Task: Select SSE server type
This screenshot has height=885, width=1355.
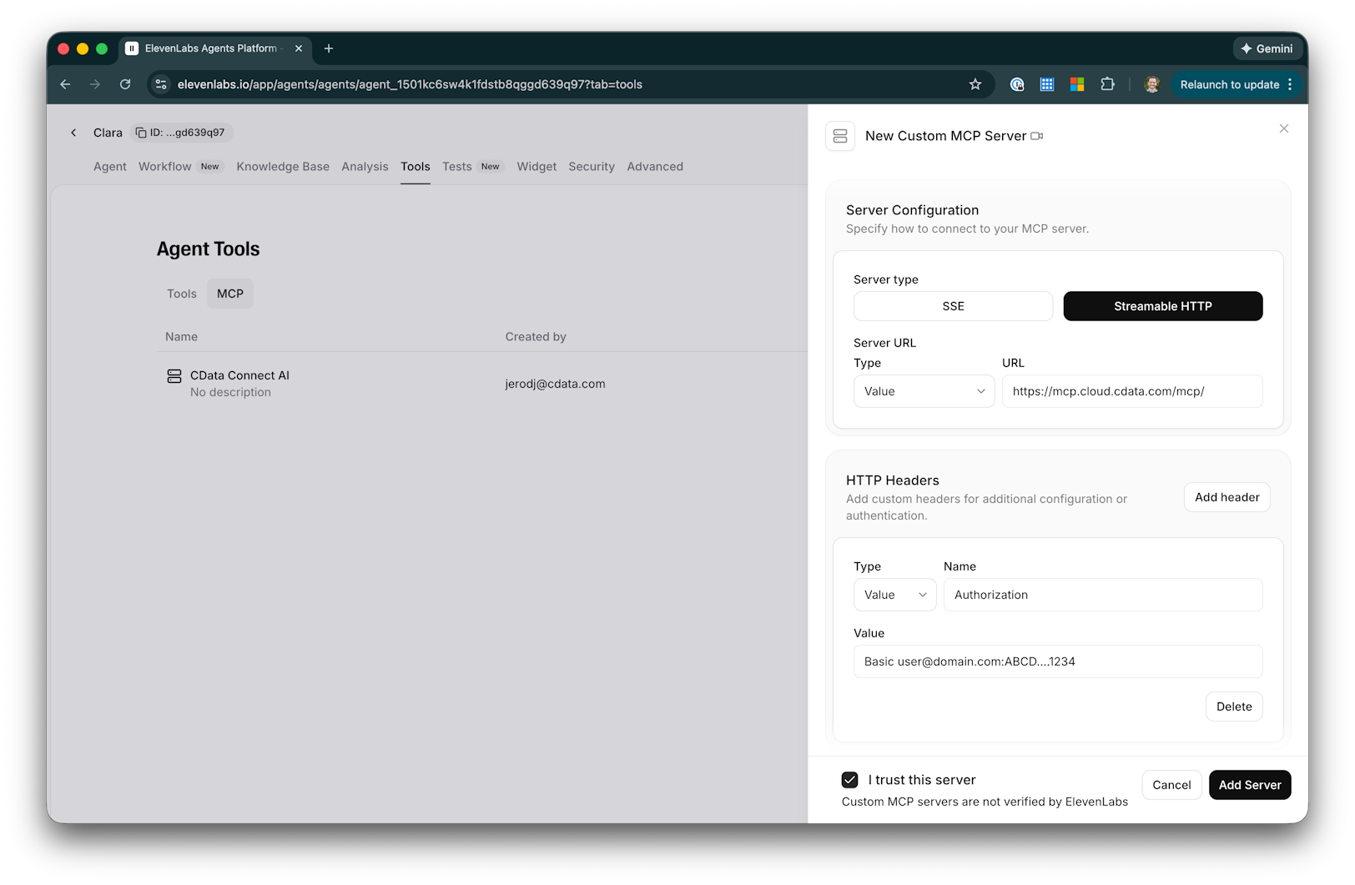Action: tap(952, 306)
